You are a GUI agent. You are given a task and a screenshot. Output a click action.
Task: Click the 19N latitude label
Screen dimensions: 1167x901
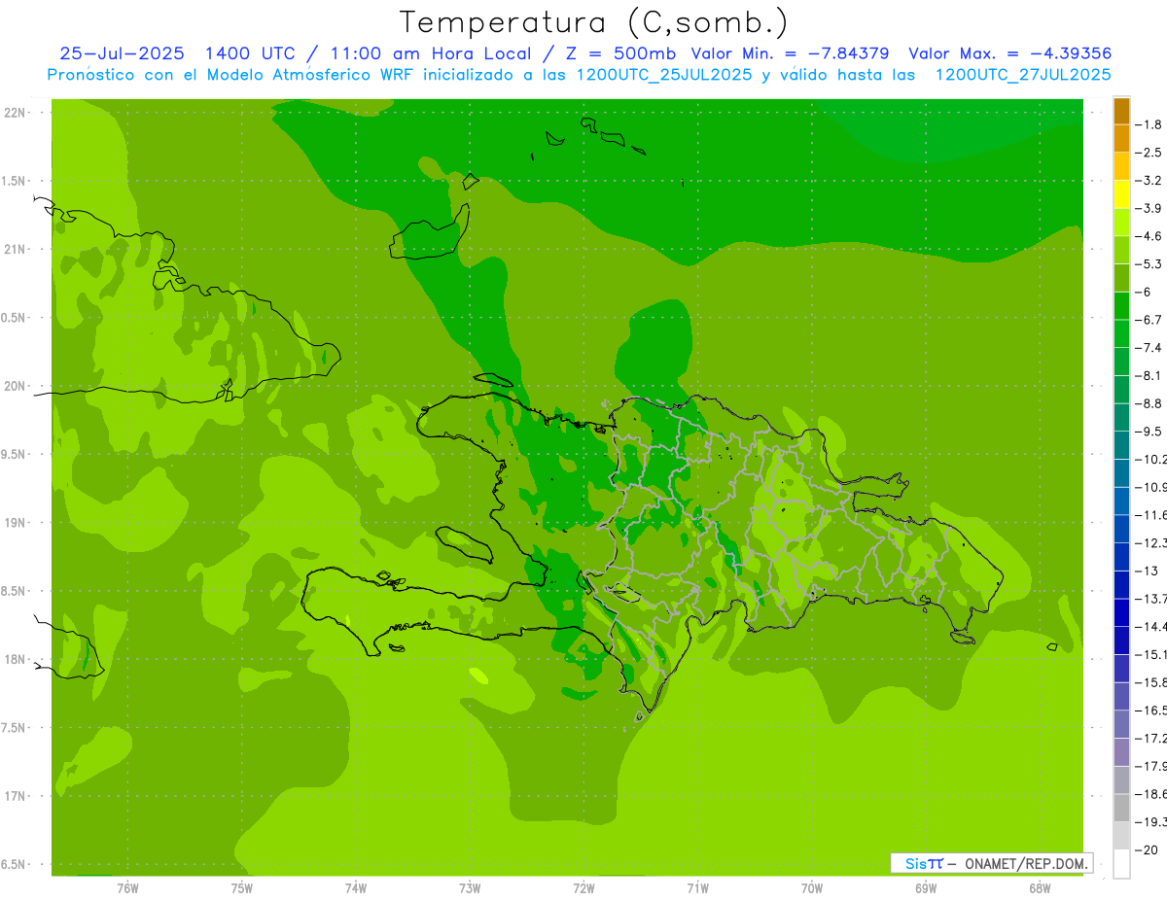(15, 523)
